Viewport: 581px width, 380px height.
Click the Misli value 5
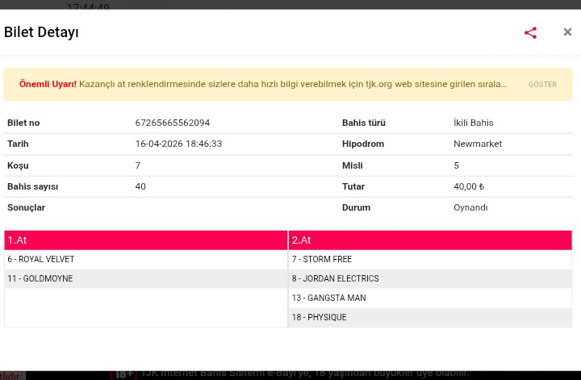(x=456, y=165)
